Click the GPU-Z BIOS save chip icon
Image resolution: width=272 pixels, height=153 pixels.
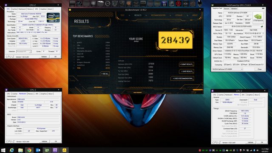262,27
